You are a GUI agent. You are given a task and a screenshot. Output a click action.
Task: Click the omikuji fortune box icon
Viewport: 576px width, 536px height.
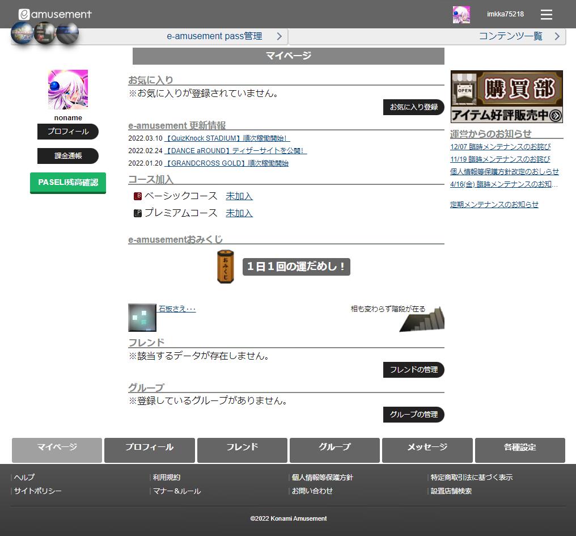click(x=225, y=267)
